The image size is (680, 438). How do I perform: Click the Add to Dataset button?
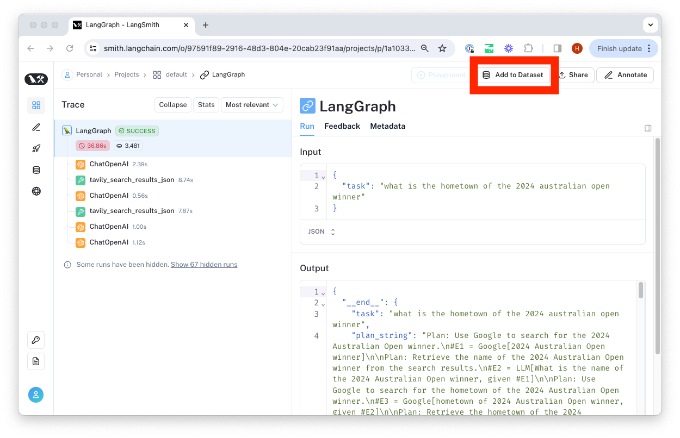coord(514,75)
